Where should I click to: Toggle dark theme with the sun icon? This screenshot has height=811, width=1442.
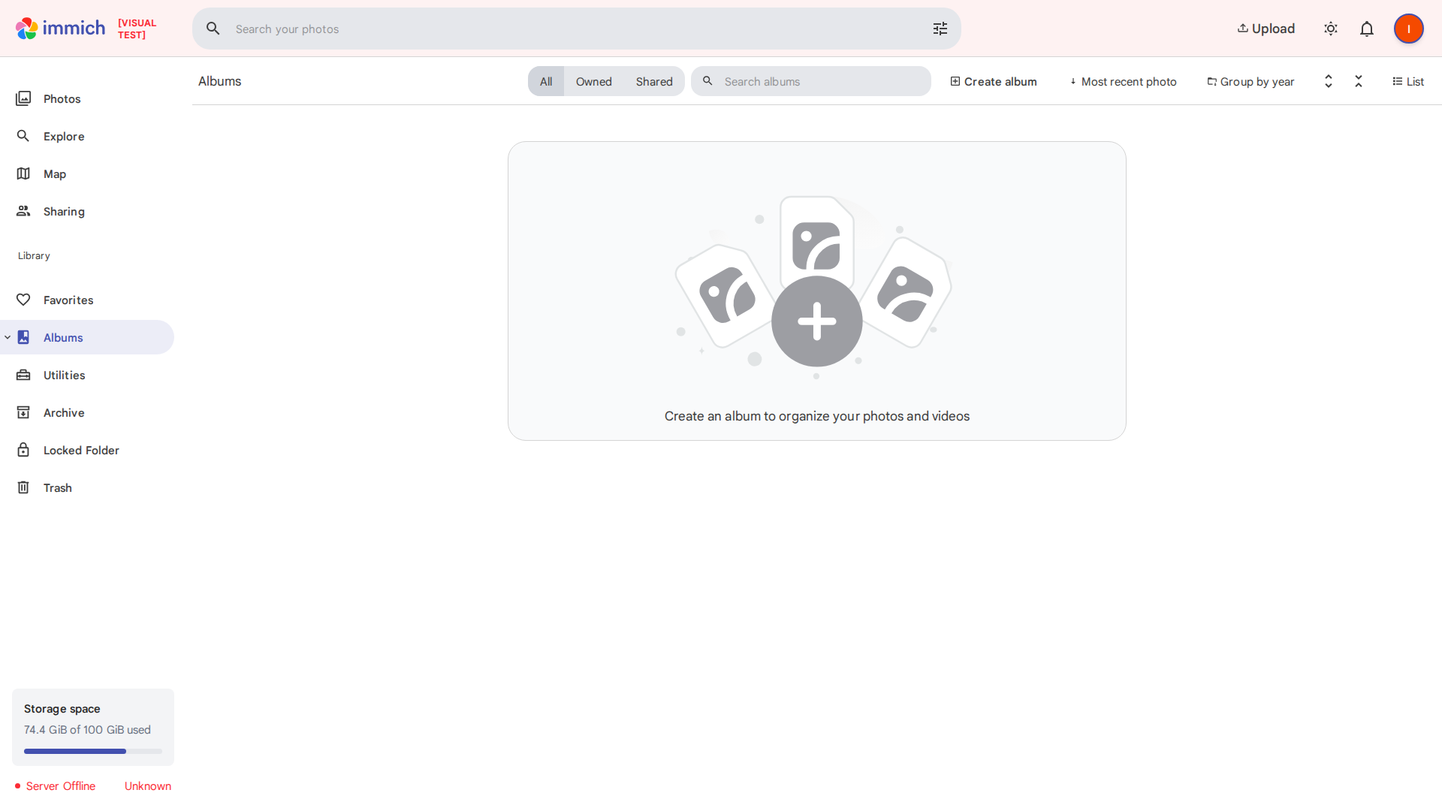pyautogui.click(x=1331, y=29)
